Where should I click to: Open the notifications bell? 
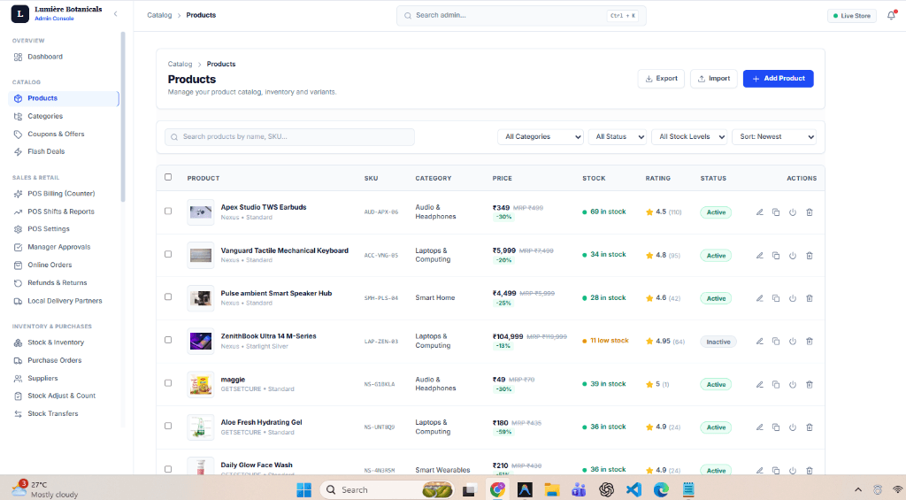(x=891, y=16)
